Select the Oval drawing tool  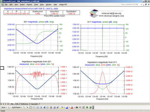pyautogui.click(x=34, y=107)
